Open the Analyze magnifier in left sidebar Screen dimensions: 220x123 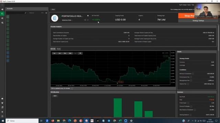2,23
